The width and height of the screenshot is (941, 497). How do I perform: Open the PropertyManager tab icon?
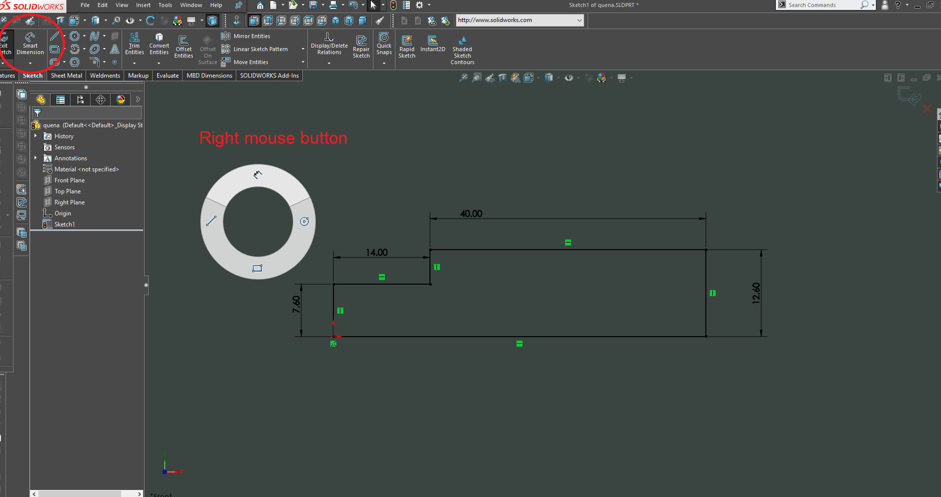[x=61, y=100]
